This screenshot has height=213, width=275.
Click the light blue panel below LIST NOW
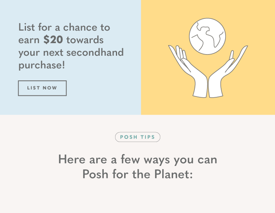(x=70, y=106)
